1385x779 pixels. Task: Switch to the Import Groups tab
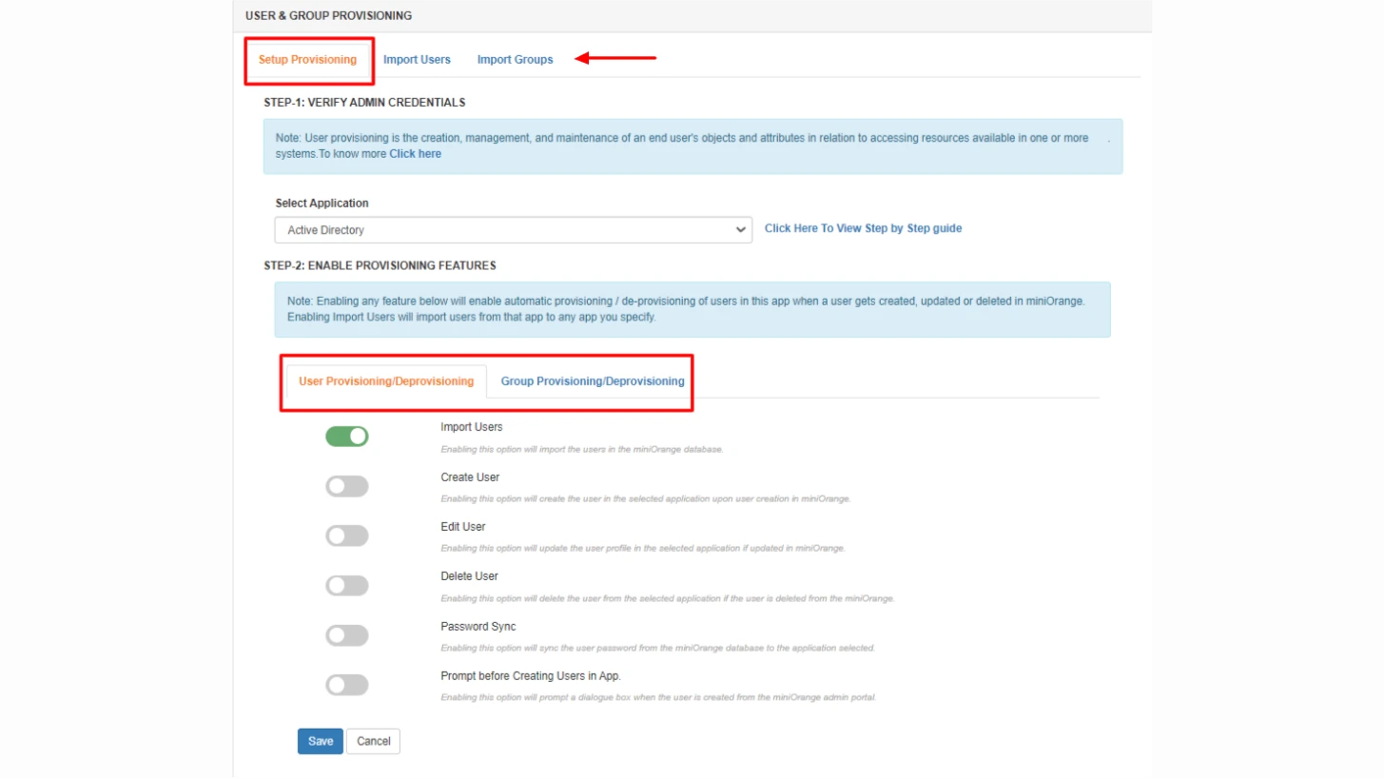click(x=515, y=59)
